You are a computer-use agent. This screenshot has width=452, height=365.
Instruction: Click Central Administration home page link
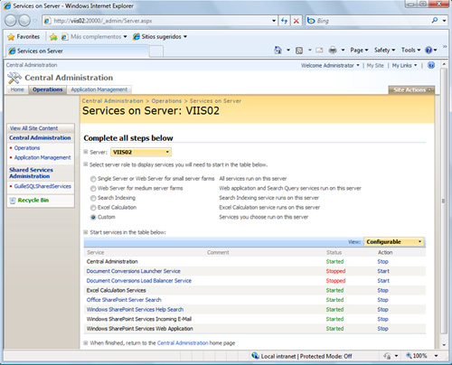tap(183, 343)
